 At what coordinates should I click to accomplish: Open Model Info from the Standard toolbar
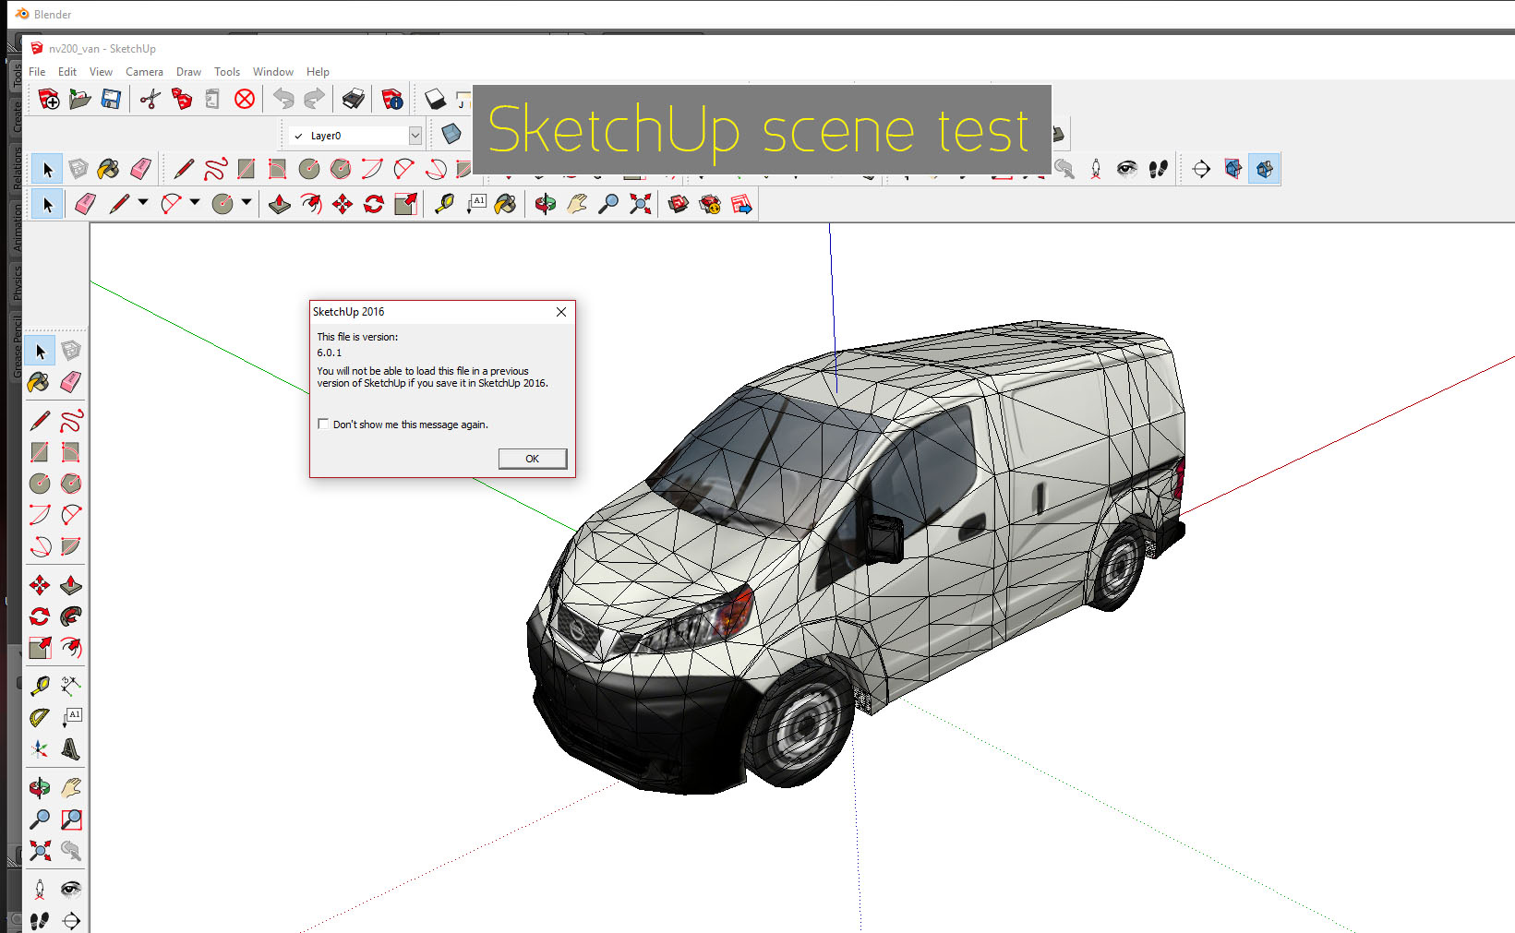[392, 99]
